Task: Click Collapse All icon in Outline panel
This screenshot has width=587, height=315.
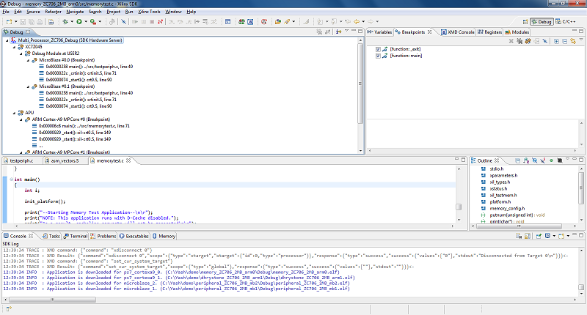Action: [x=518, y=160]
